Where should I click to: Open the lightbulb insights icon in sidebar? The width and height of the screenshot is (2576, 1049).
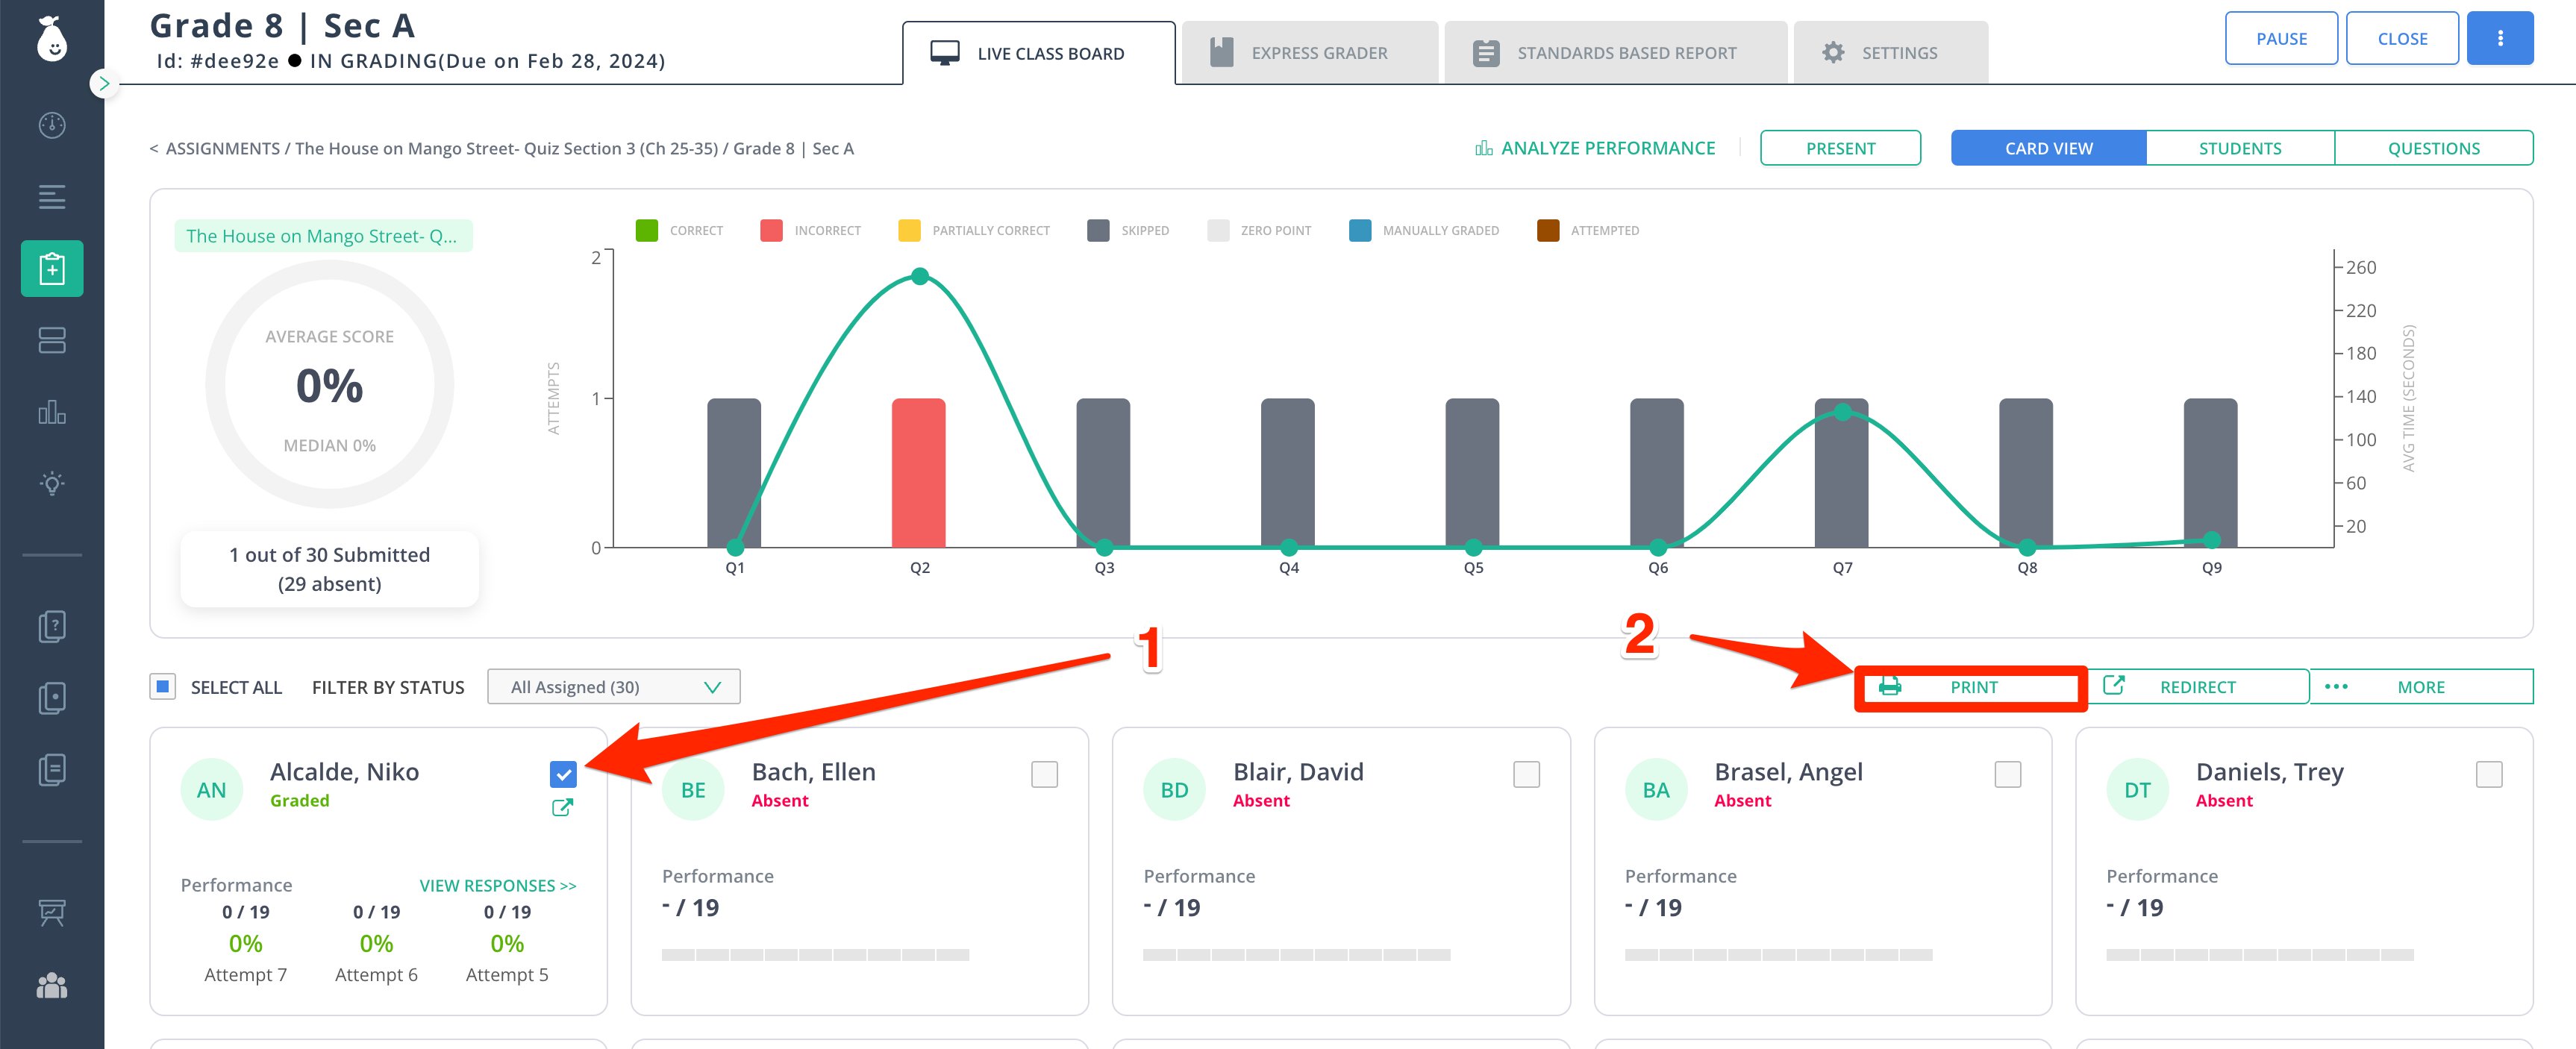click(52, 484)
